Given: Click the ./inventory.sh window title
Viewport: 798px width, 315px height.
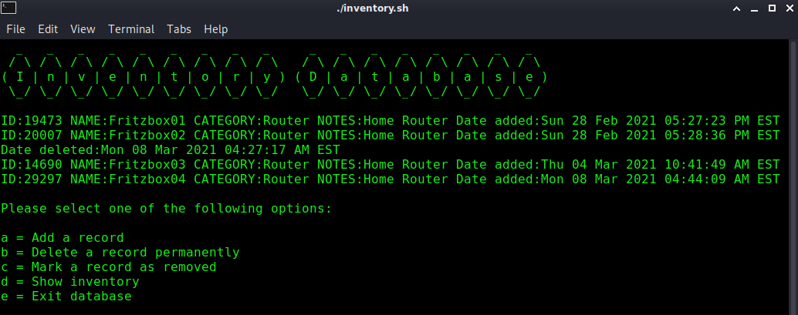Looking at the screenshot, I should tap(398, 9).
